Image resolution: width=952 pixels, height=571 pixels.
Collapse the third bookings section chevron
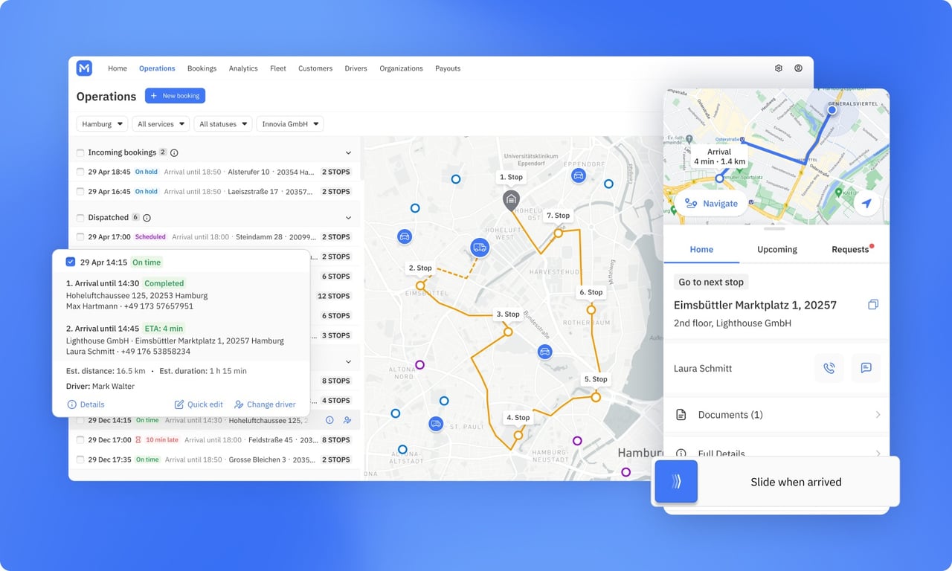point(348,361)
